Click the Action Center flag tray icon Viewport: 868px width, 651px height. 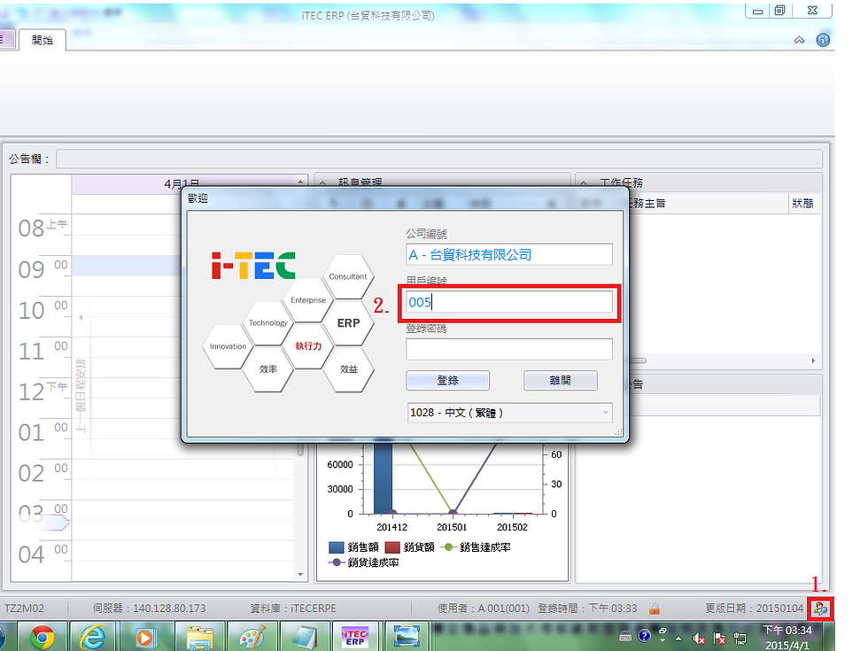(x=719, y=639)
